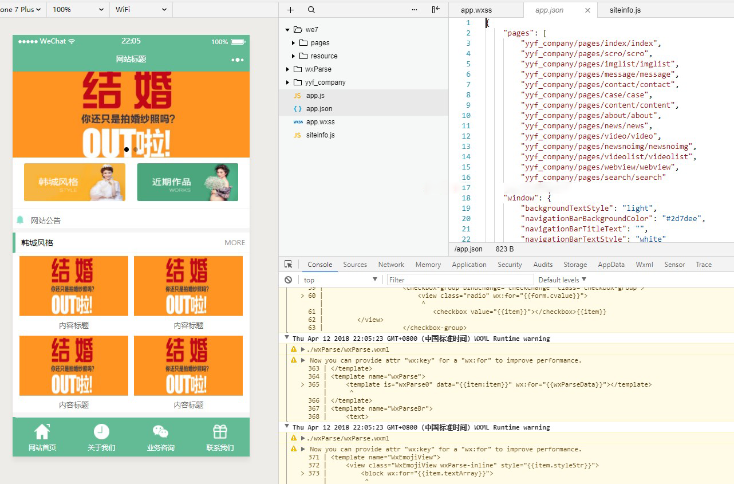This screenshot has width=734, height=484.
Task: Expand the yyf_company folder
Action: (x=289, y=82)
